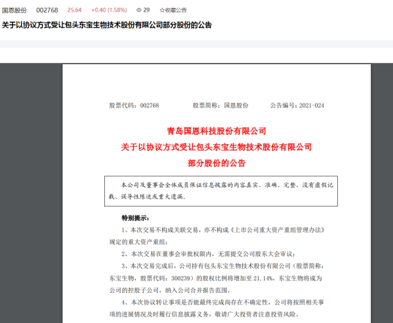The width and height of the screenshot is (393, 323).
Task: Click item 1 本次交易不构成关联交易
Action: (223, 230)
